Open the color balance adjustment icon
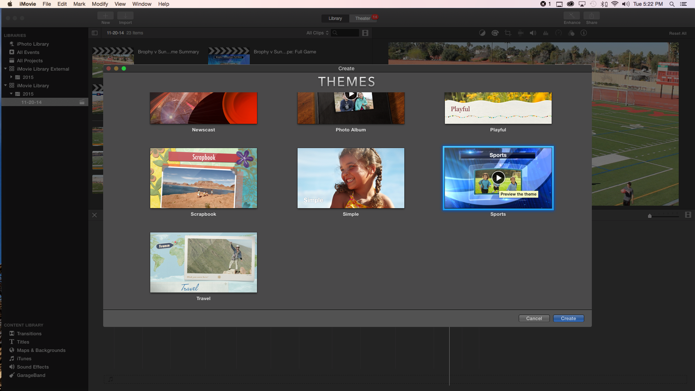The height and width of the screenshot is (391, 695). [482, 33]
